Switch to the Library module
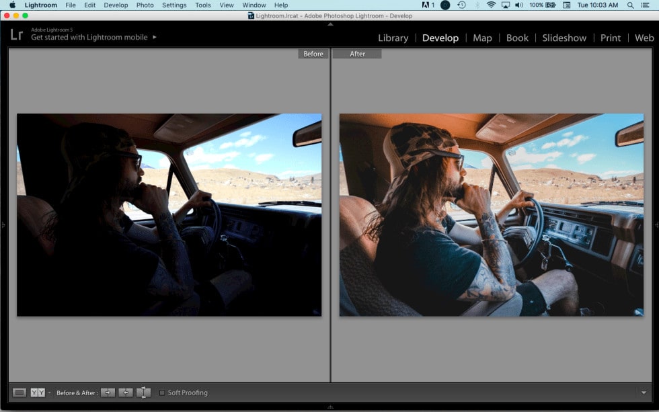This screenshot has width=659, height=412. pyautogui.click(x=393, y=38)
